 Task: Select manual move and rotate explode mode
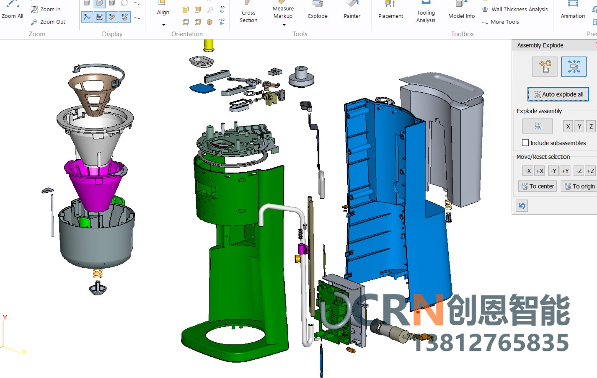(545, 67)
